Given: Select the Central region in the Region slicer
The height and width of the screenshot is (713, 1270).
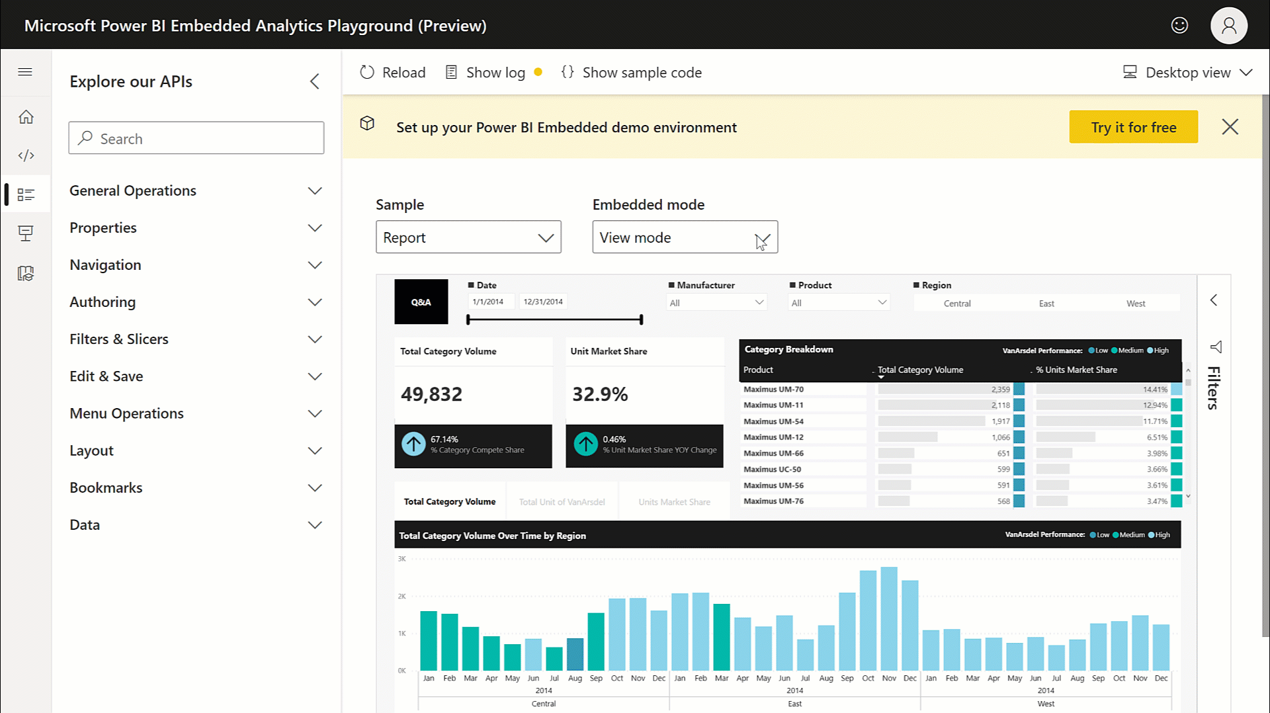Looking at the screenshot, I should tap(957, 303).
